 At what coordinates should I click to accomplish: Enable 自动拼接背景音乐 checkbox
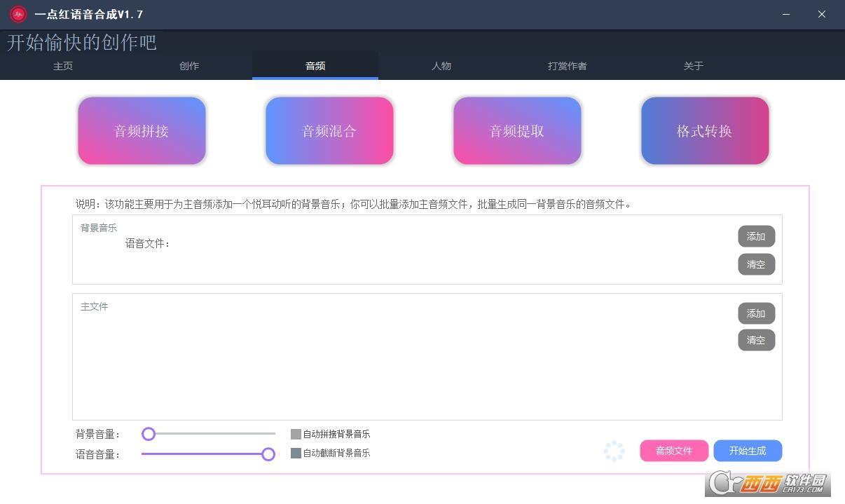pyautogui.click(x=296, y=434)
